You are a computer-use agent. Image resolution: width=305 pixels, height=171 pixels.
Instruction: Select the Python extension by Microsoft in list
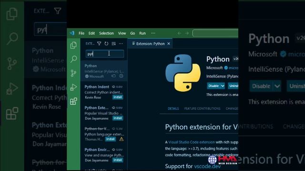click(104, 71)
